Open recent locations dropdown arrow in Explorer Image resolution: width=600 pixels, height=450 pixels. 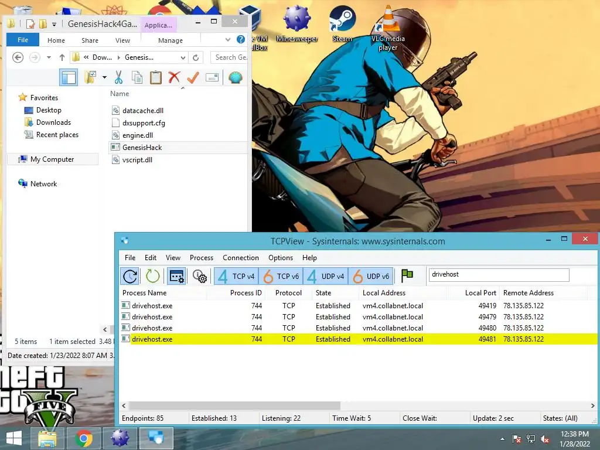coord(49,57)
